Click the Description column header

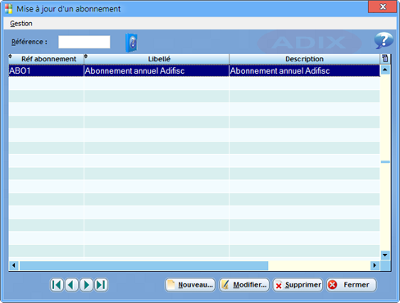pos(304,59)
